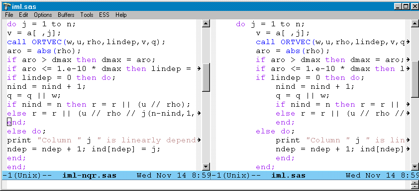419x191 pixels.
Task: Open the Edit menu
Action: click(x=23, y=15)
